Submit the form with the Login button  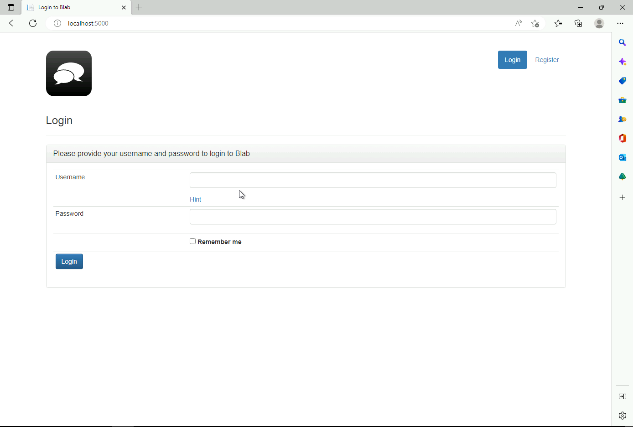(69, 261)
